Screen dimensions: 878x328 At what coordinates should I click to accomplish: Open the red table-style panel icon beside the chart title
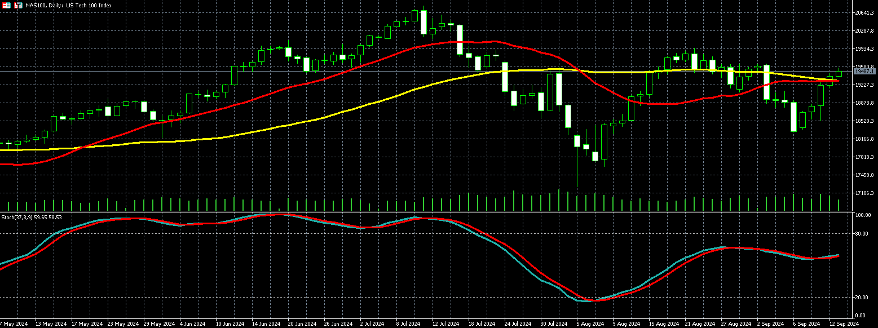7,5
